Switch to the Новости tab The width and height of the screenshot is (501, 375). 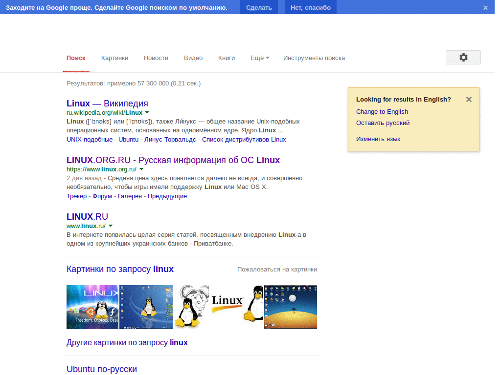[x=156, y=58]
